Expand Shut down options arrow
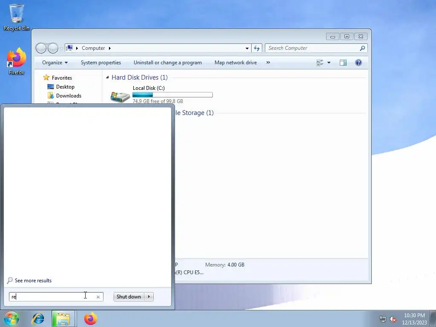 (x=149, y=297)
